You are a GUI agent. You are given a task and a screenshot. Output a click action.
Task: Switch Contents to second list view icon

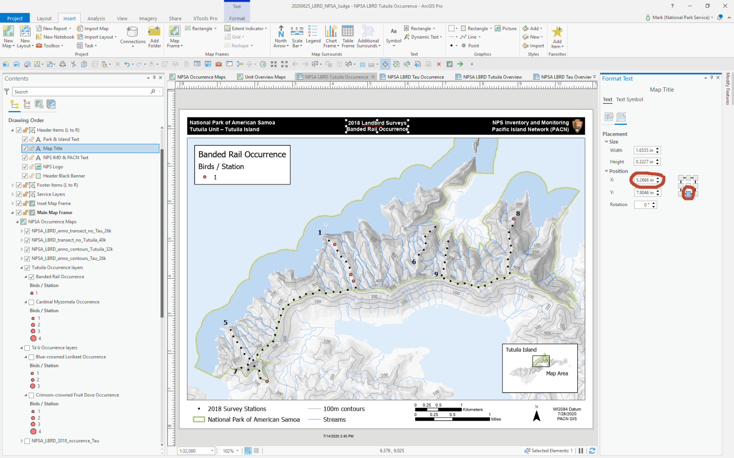pyautogui.click(x=27, y=104)
